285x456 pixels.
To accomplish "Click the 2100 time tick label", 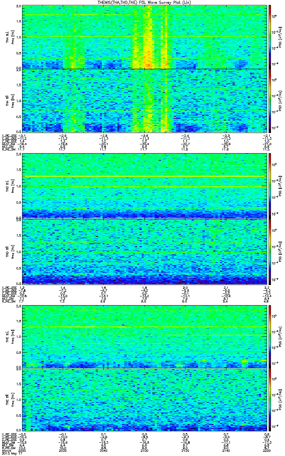I will tap(144, 451).
